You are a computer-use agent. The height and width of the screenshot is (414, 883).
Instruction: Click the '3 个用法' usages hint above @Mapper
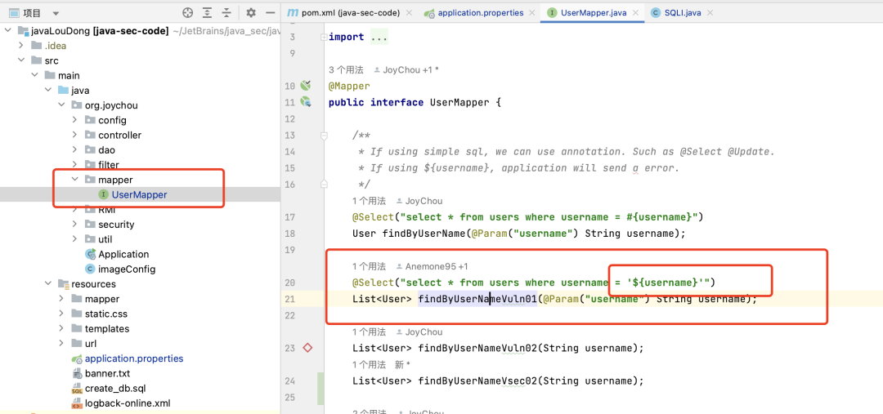[x=346, y=69]
